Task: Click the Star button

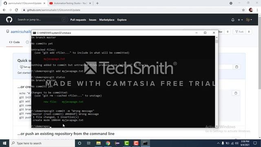Action: 220,32
